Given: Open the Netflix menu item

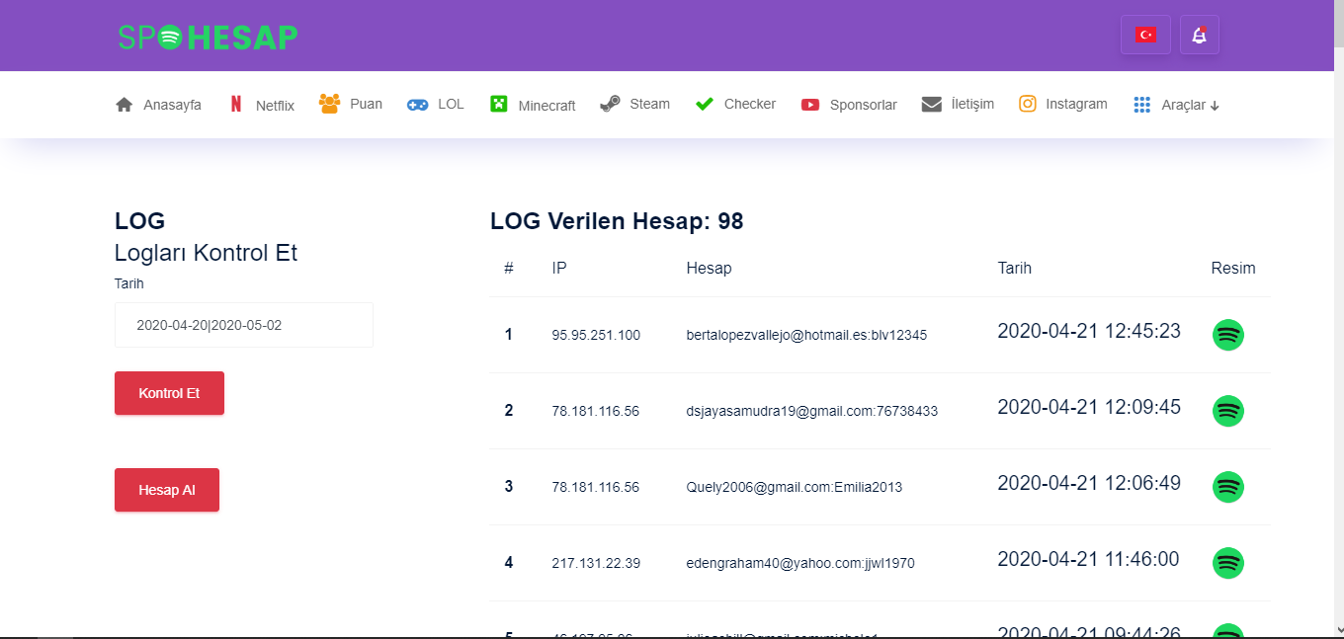Looking at the screenshot, I should coord(262,105).
